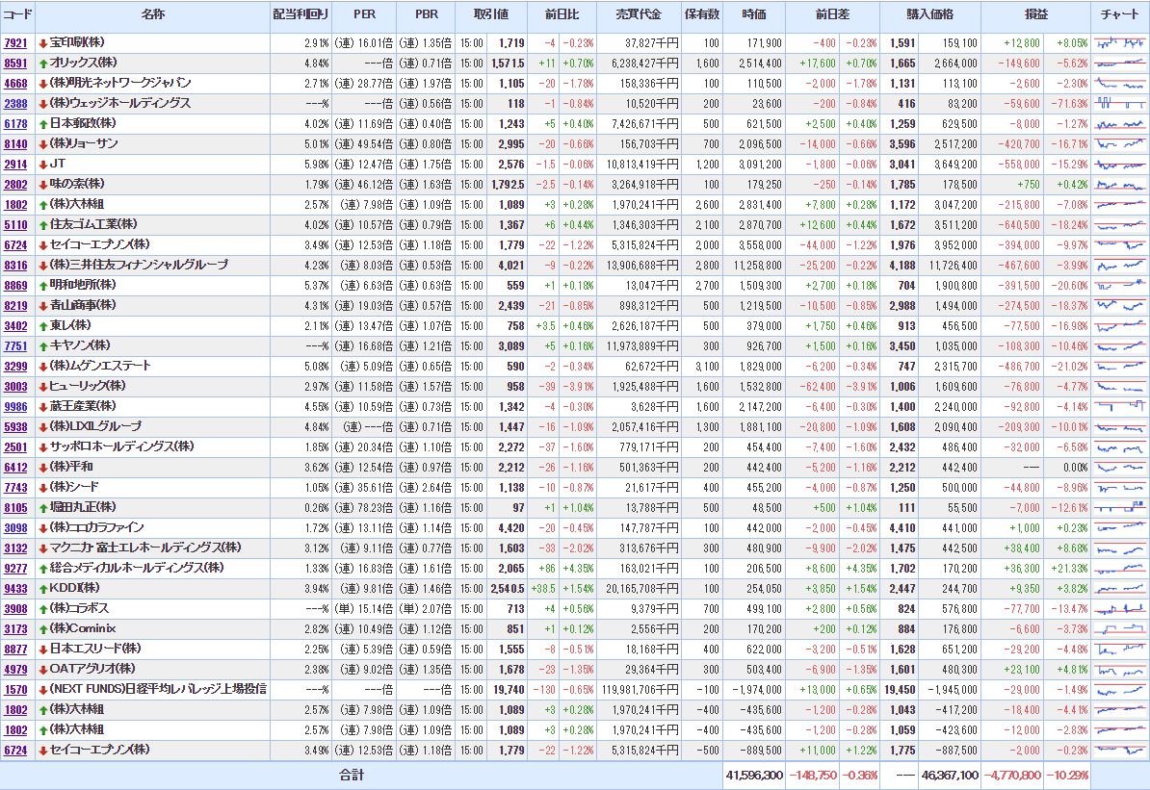This screenshot has width=1150, height=790.
Task: Click the up arrow icon beside キヤノン(株)
Action: [x=42, y=345]
